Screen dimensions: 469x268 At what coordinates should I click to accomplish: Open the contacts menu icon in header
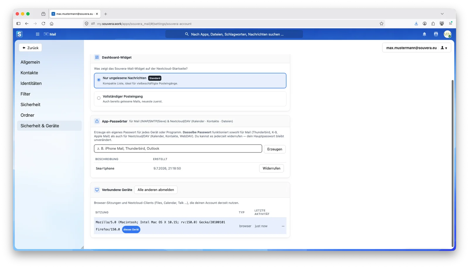(436, 34)
